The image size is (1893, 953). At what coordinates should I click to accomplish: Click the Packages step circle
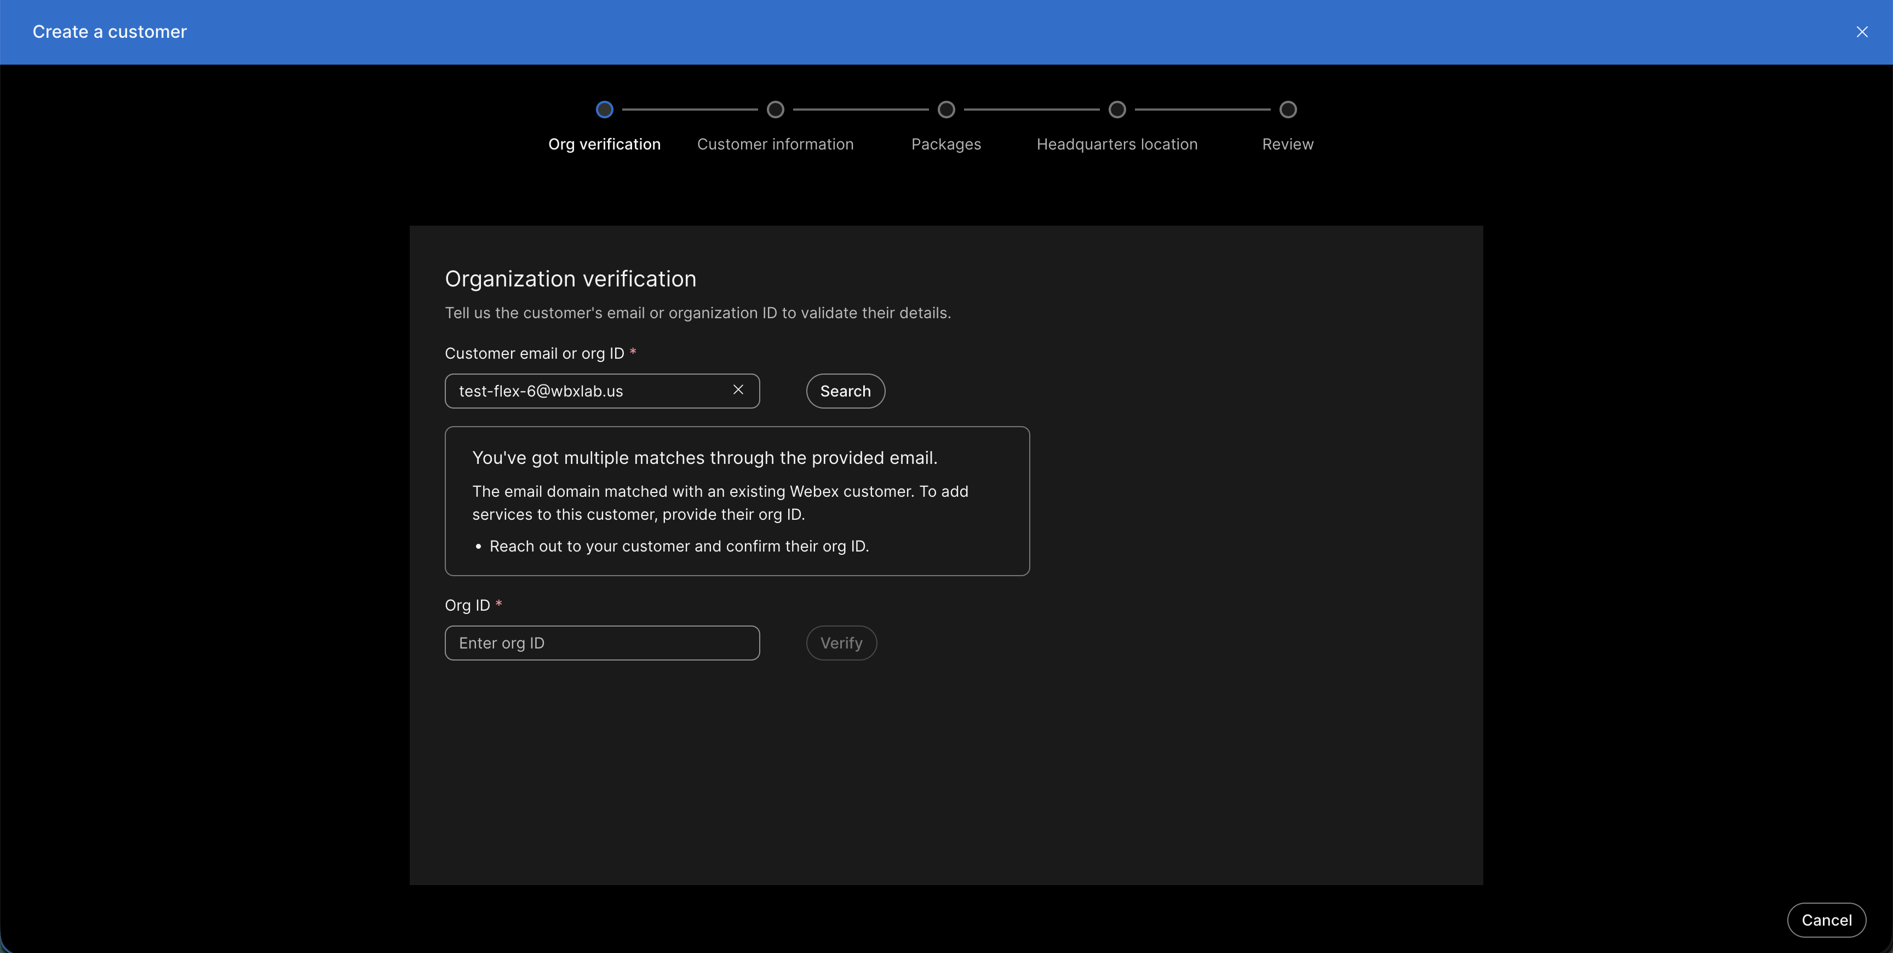946,110
